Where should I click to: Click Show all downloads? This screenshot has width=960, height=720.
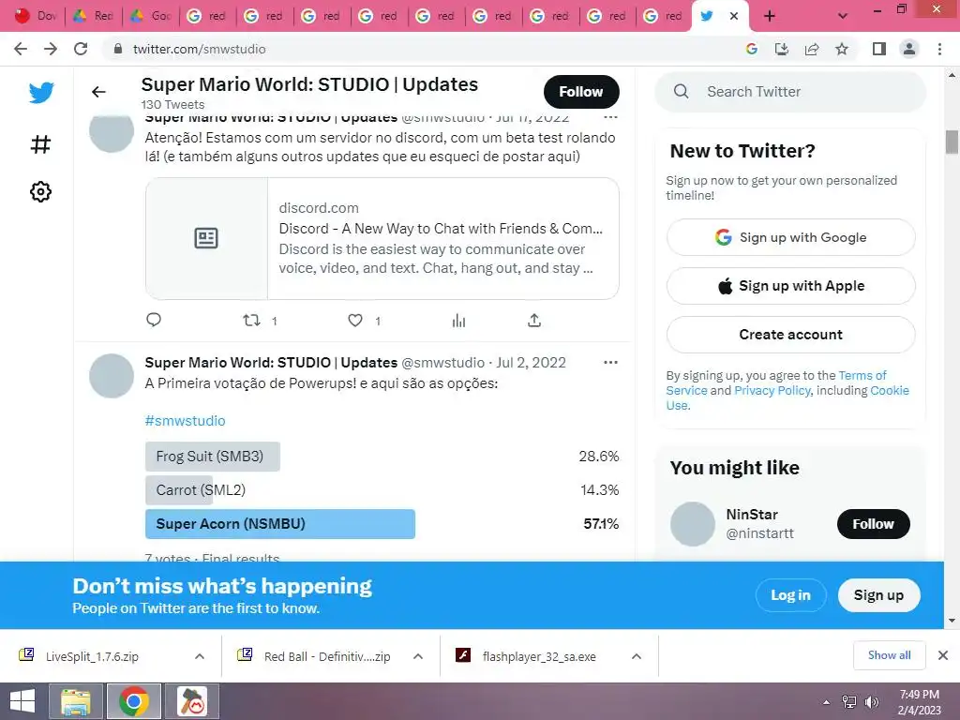coord(889,655)
